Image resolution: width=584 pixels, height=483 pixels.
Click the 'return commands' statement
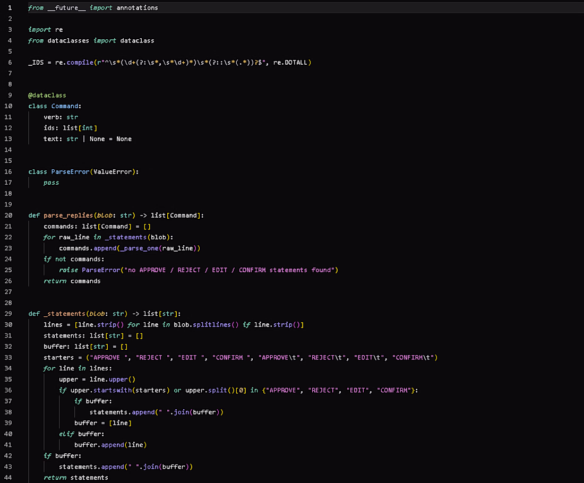pos(72,281)
